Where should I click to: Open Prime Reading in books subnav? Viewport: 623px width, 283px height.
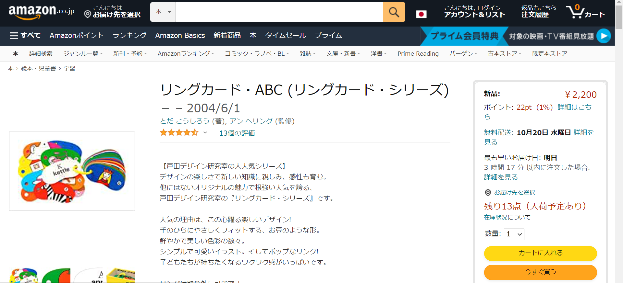[418, 53]
